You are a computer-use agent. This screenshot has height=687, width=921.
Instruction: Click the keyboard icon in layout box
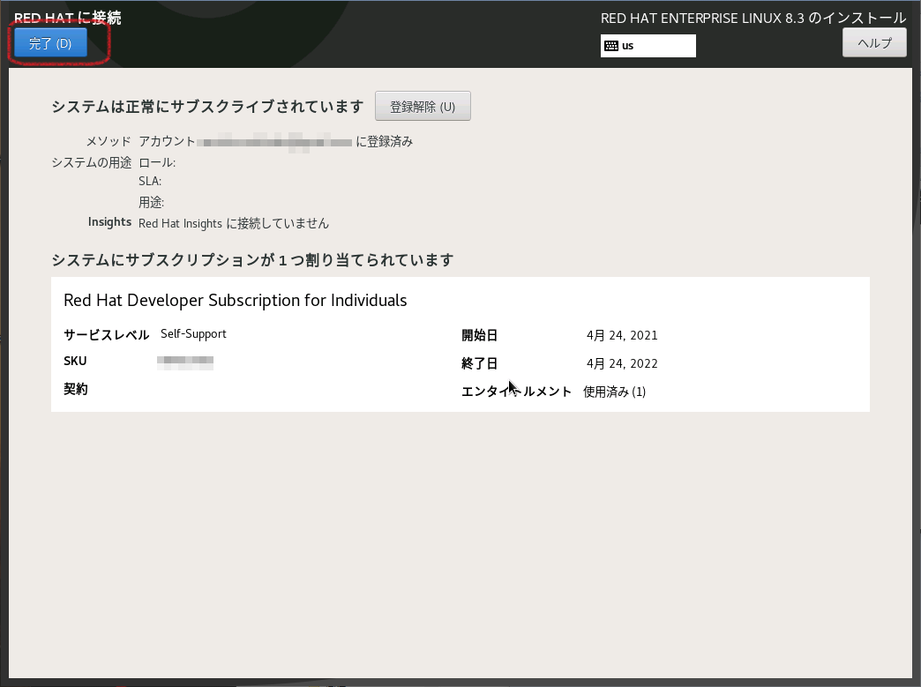(x=610, y=46)
